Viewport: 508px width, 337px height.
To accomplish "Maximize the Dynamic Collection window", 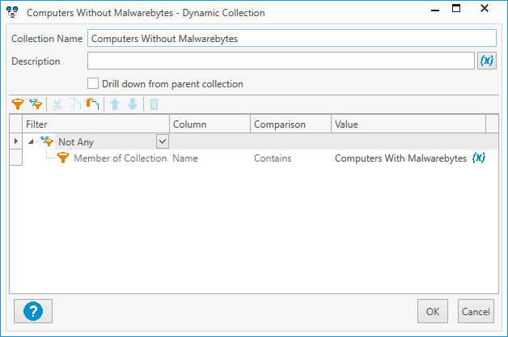I will point(456,8).
